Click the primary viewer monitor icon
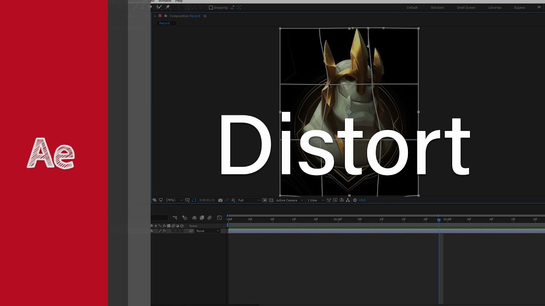Image resolution: width=545 pixels, height=306 pixels. coord(161,200)
